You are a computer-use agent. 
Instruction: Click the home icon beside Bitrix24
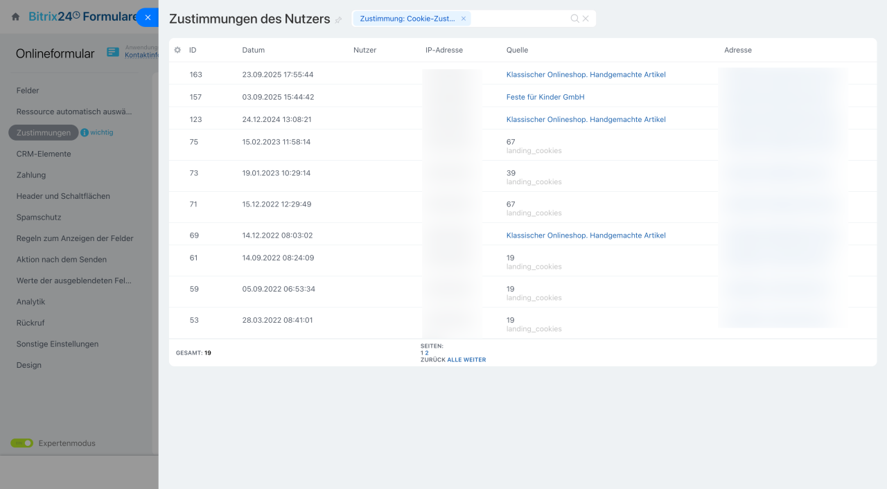point(15,17)
